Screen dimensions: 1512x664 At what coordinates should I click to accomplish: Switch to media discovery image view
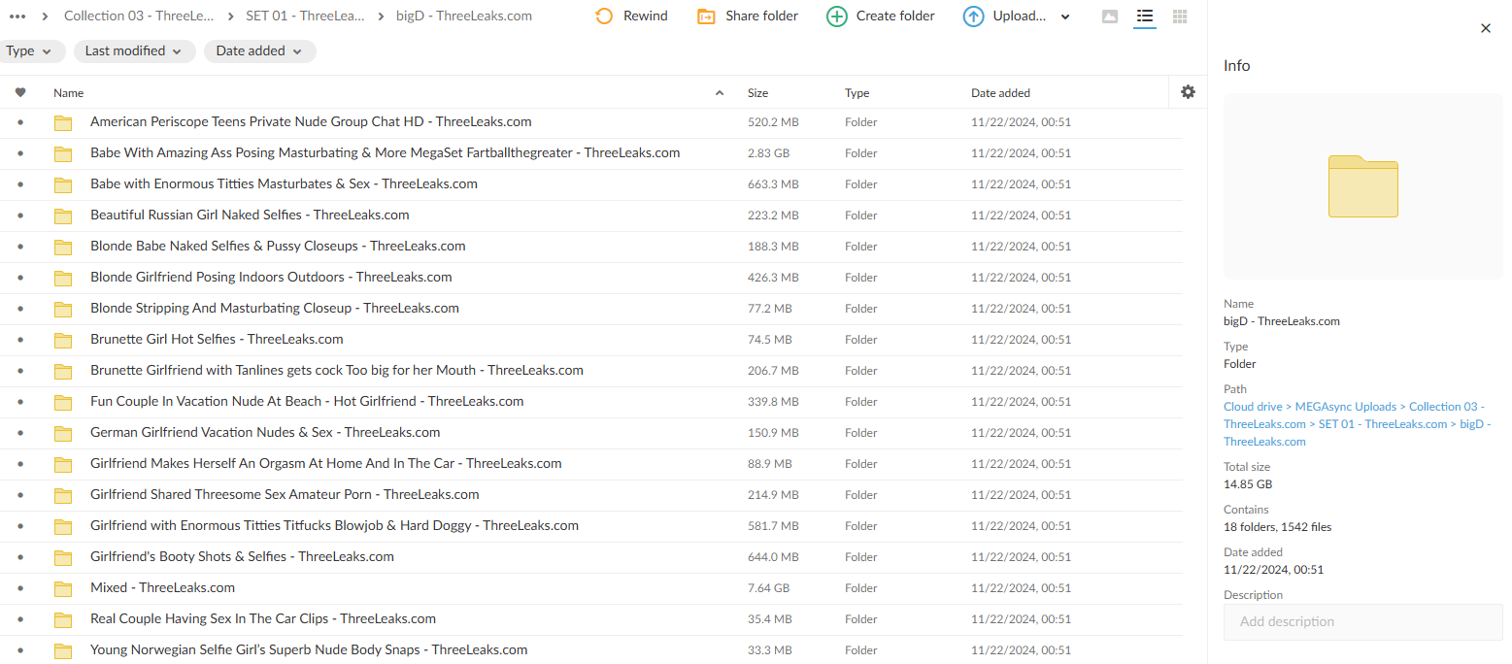pyautogui.click(x=1110, y=17)
